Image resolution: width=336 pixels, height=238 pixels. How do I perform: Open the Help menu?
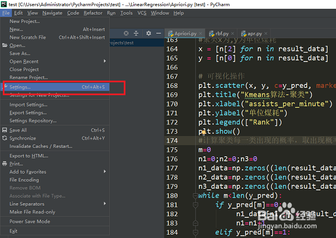coord(179,13)
